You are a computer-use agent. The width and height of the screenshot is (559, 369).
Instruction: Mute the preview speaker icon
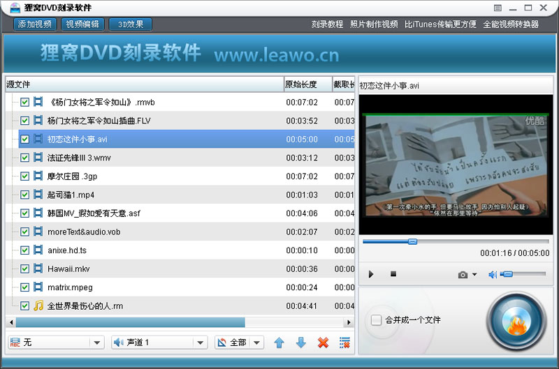click(x=493, y=274)
